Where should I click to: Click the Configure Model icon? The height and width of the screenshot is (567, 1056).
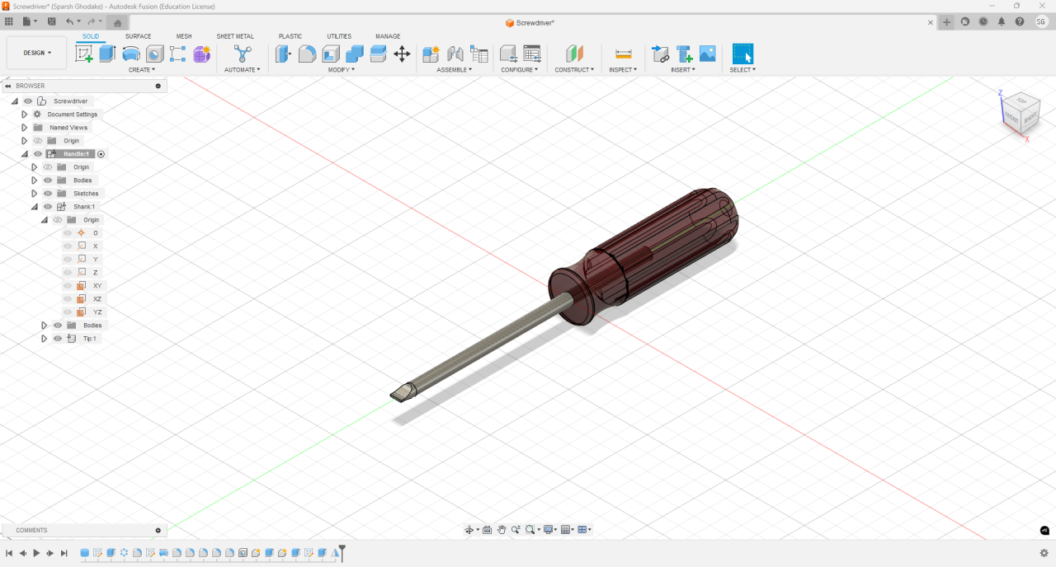(x=508, y=54)
